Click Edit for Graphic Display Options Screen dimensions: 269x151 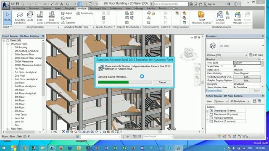[247, 81]
